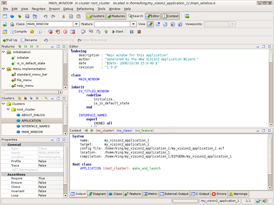Click the Pull Up refactoring tool
The image size is (274, 205).
tap(10, 40)
